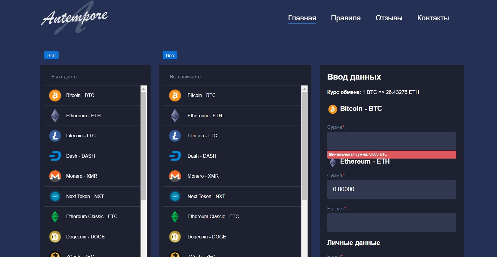Select 'Dogecoin - DOGE' text in receive list
497x257 pixels.
pos(207,237)
